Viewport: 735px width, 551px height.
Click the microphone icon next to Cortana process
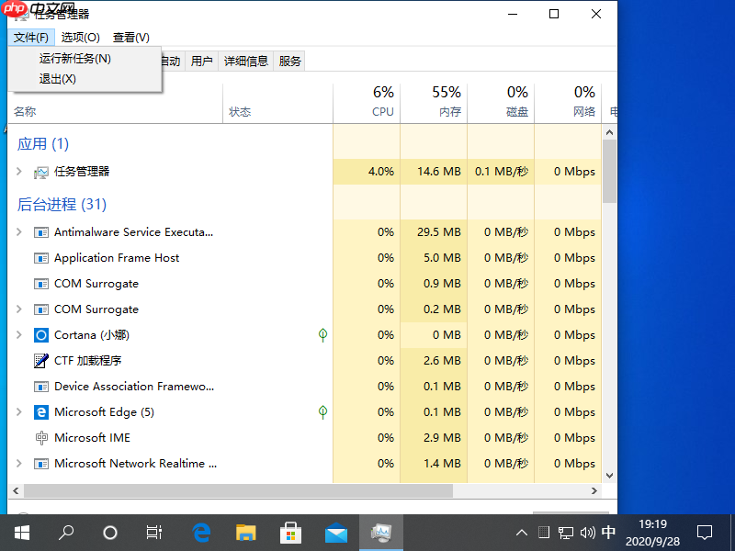322,334
